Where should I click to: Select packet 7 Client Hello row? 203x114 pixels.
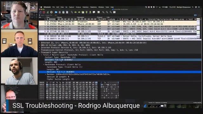click(x=118, y=34)
